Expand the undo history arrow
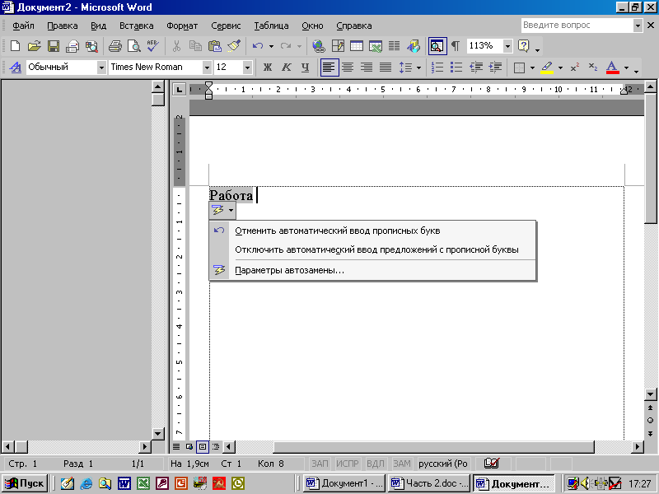This screenshot has width=659, height=494. 272,46
